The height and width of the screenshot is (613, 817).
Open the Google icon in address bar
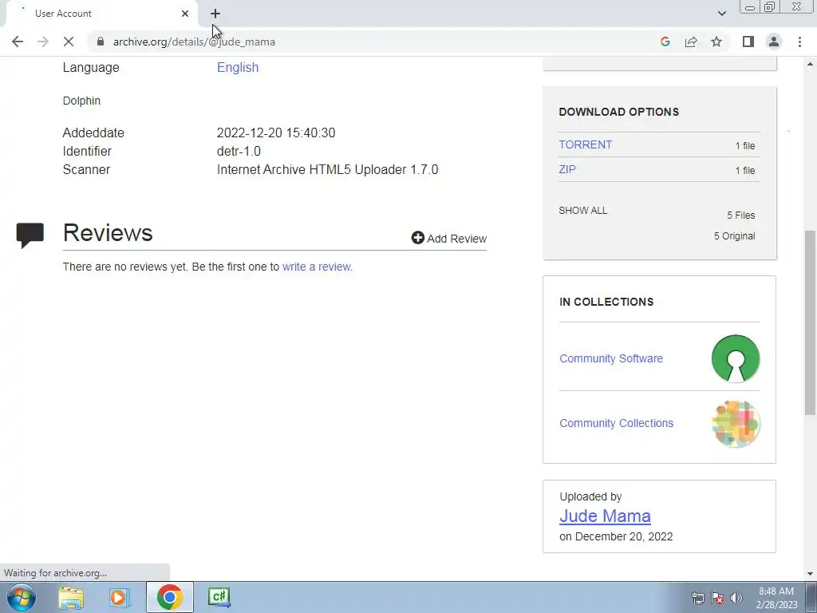coord(665,42)
